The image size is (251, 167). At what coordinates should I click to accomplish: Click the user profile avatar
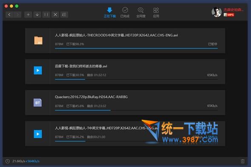tap(217, 12)
